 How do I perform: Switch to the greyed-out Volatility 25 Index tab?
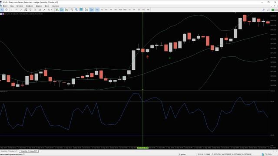[9, 151]
